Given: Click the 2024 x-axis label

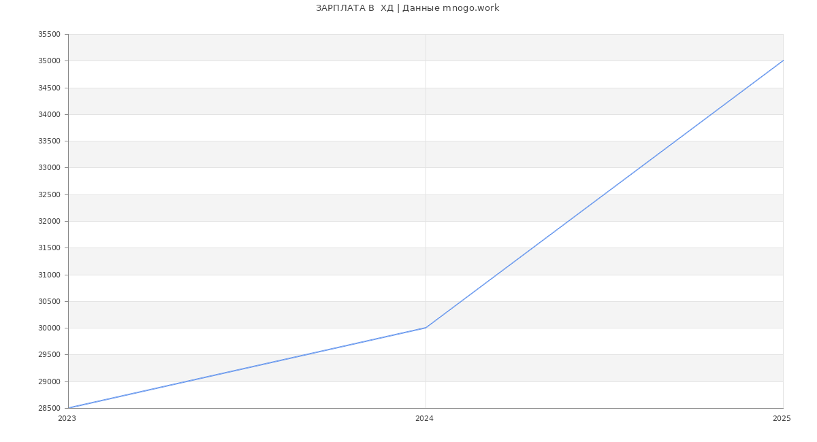Looking at the screenshot, I should 424,419.
